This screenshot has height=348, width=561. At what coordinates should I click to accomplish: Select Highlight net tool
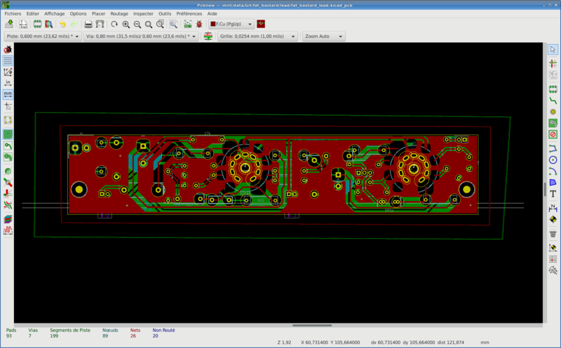(553, 64)
